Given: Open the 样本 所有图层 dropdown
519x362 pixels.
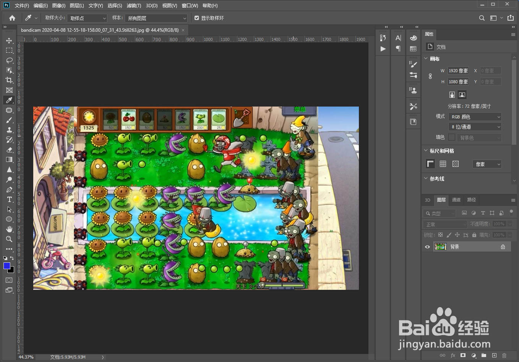Looking at the screenshot, I should click(156, 18).
